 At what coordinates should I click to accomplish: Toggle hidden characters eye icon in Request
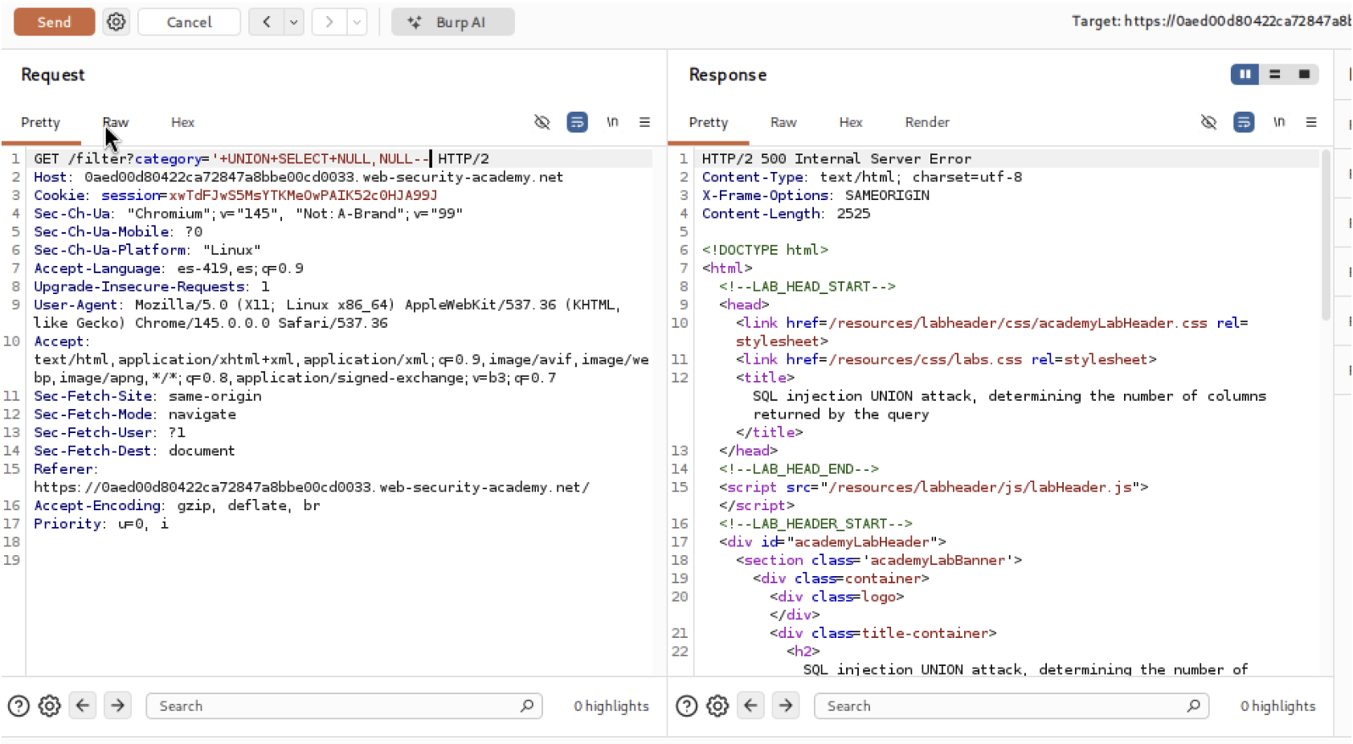coord(542,122)
